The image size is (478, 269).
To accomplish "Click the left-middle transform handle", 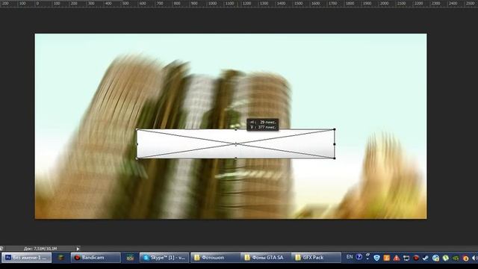I will pos(137,144).
